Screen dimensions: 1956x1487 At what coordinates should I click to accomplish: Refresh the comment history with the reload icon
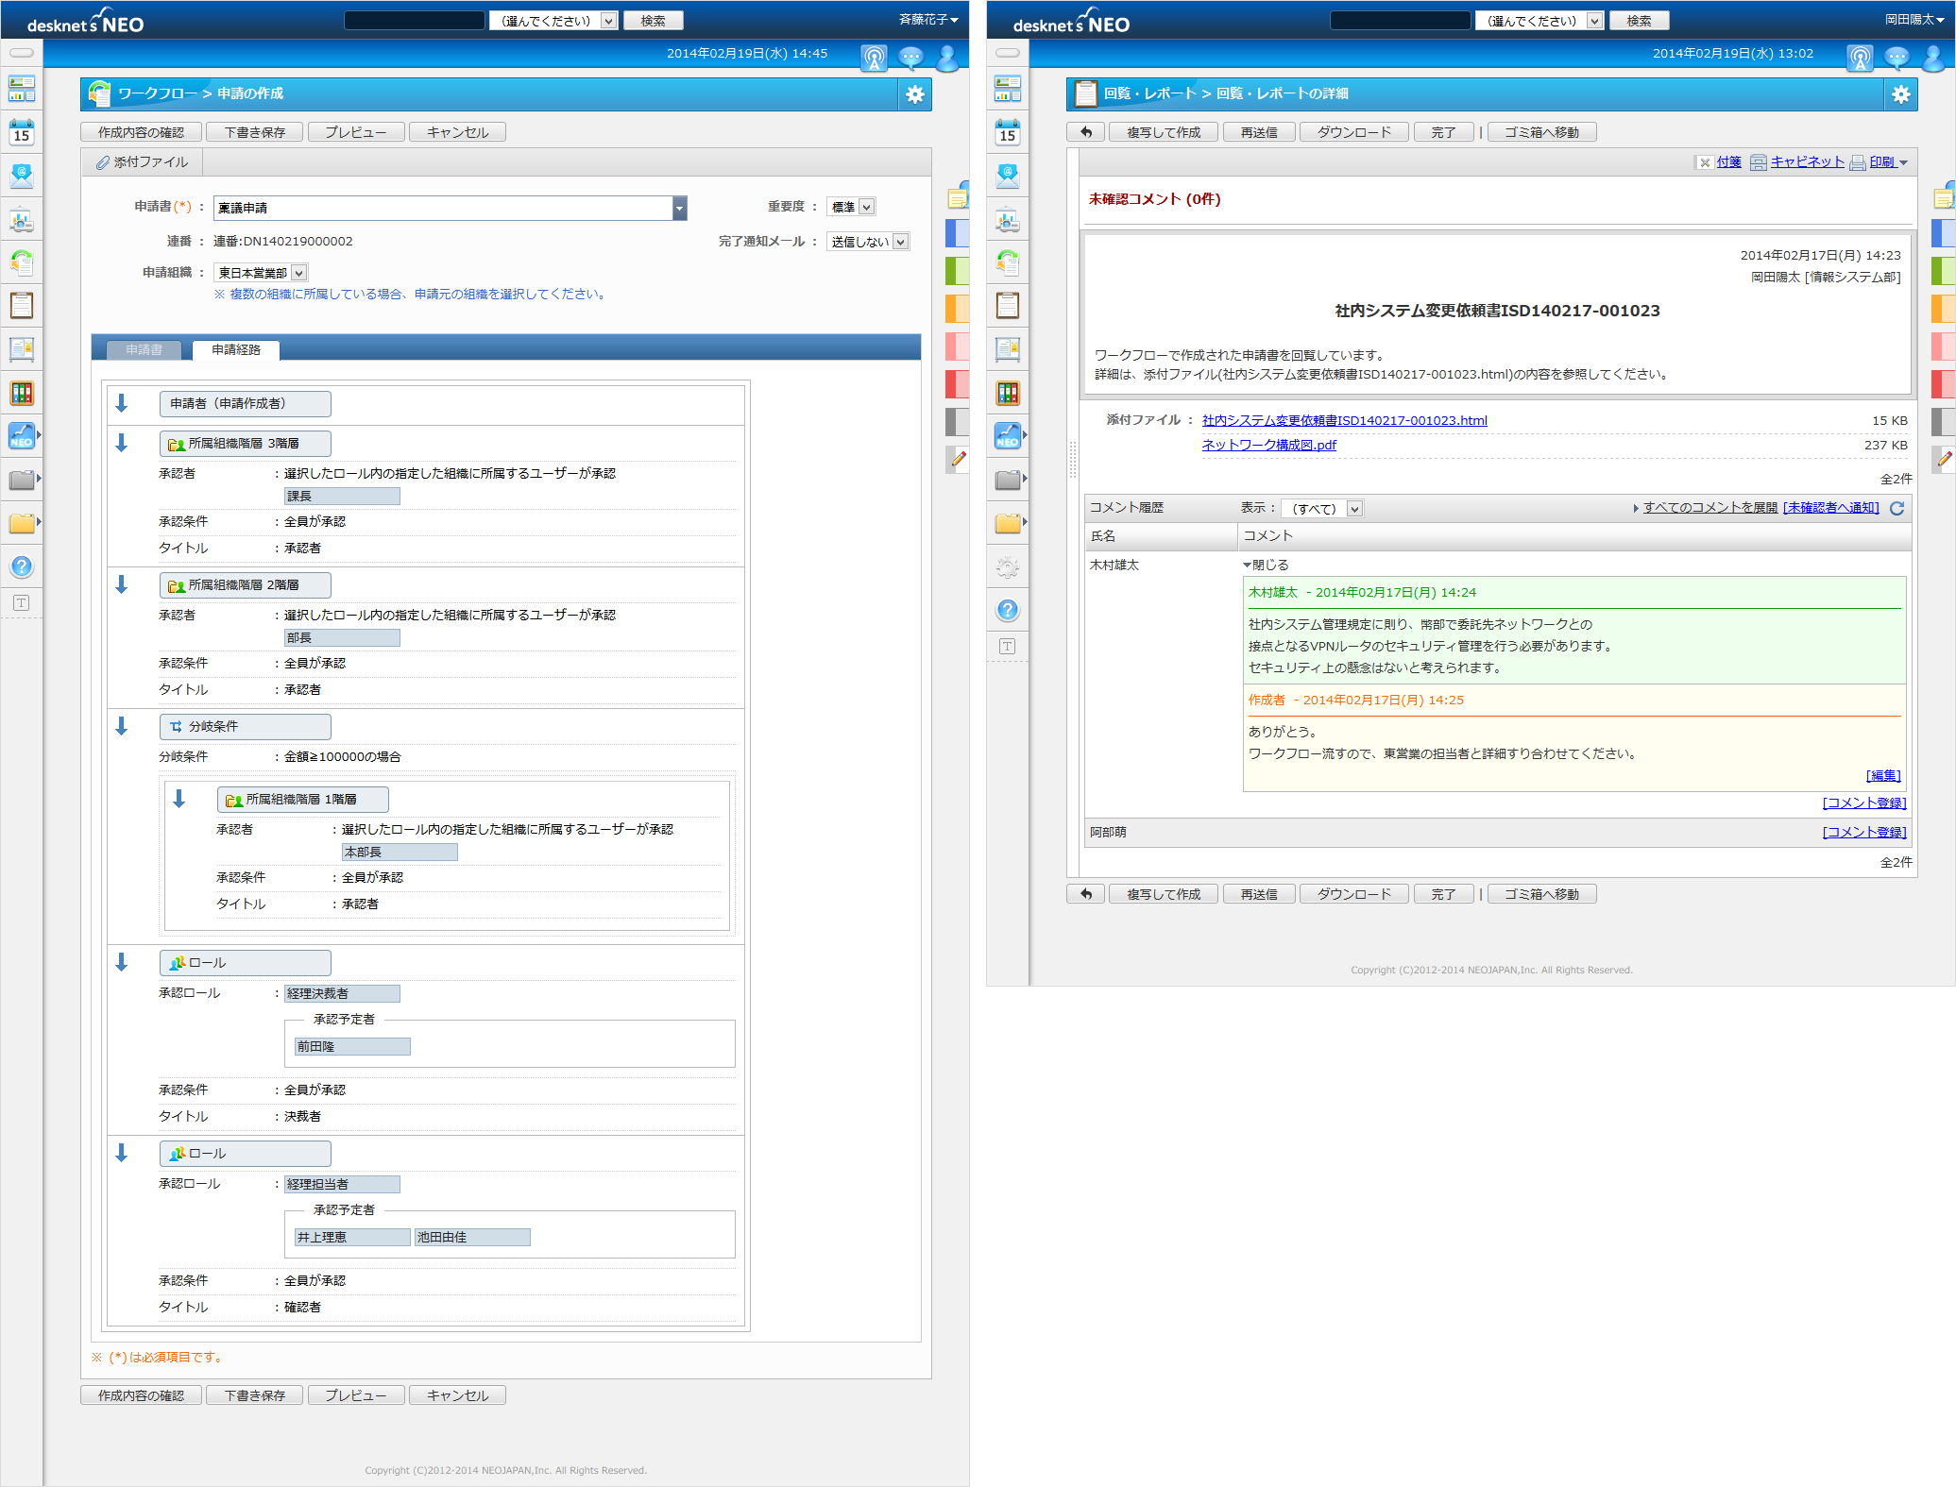point(1896,508)
